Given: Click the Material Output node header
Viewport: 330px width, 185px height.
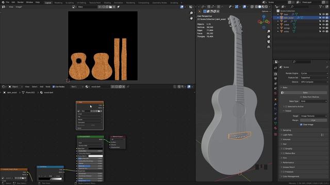Looking at the screenshot, I should point(118,137).
